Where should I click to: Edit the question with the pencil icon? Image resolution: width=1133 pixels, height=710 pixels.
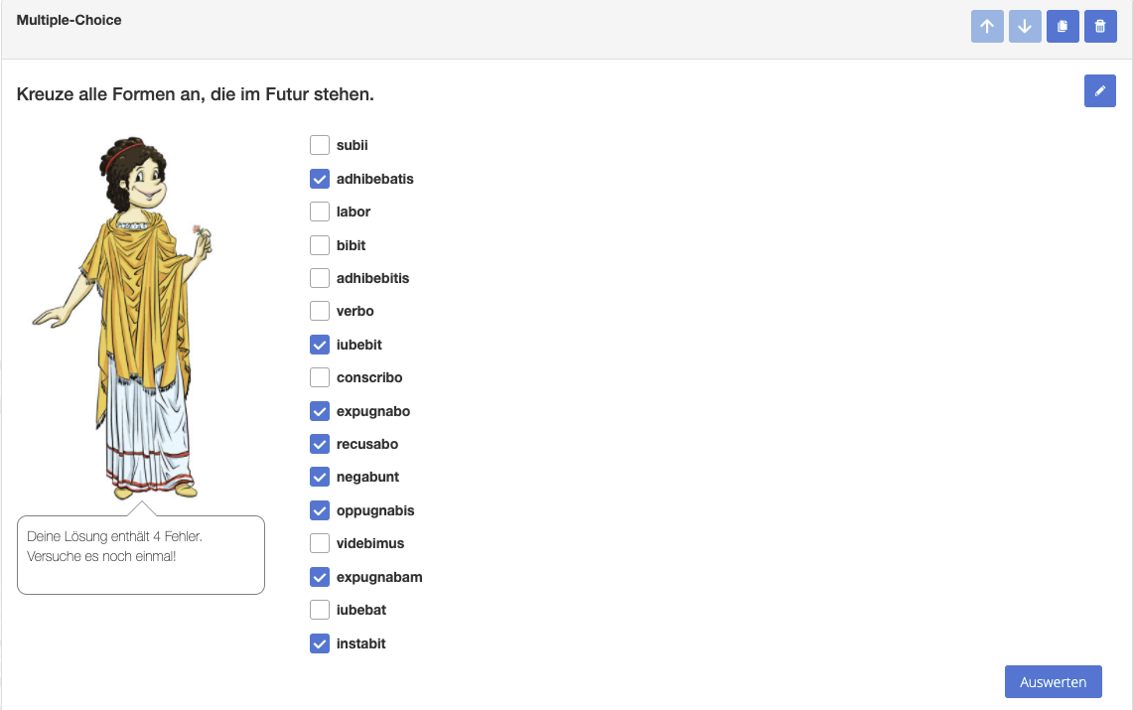point(1100,91)
